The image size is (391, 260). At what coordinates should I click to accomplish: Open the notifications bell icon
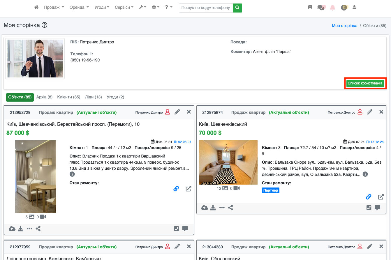(x=332, y=8)
